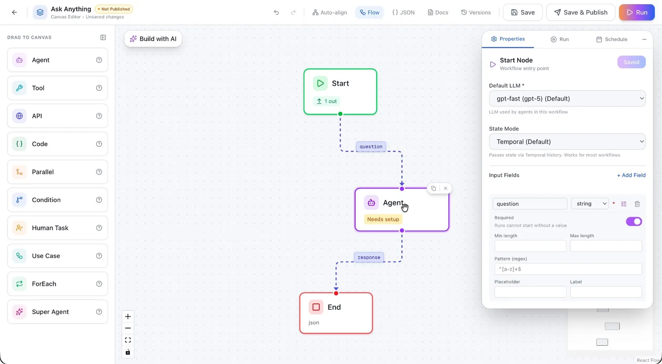Switch to the Run tab
The width and height of the screenshot is (662, 364).
(560, 39)
